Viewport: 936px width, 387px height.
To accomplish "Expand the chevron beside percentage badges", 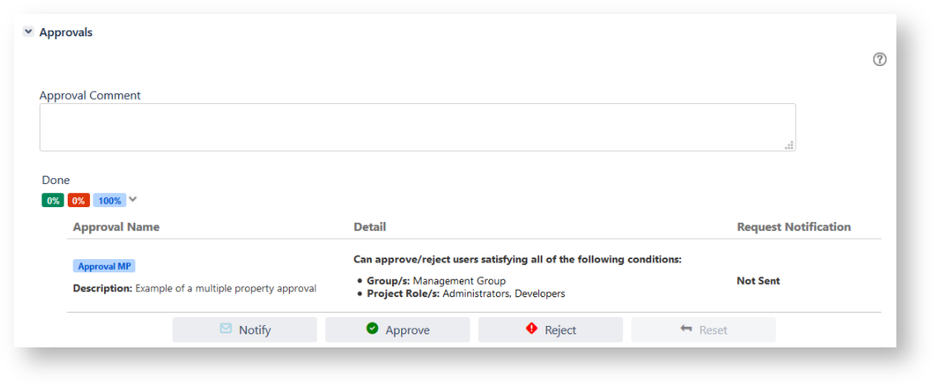I will pos(133,199).
